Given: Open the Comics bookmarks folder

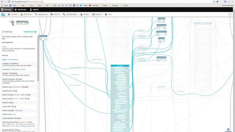Looking at the screenshot, I should point(124,5).
